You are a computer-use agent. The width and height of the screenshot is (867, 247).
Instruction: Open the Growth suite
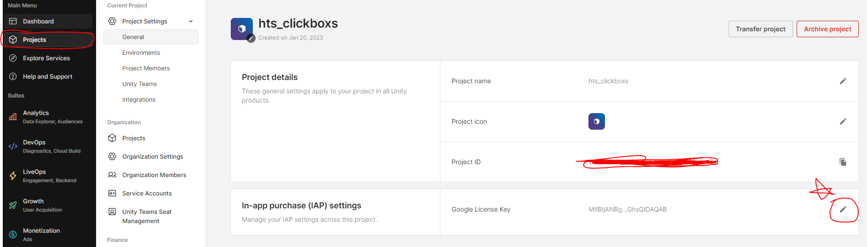pos(48,205)
